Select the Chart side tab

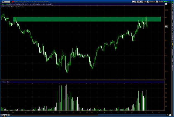click(172, 44)
